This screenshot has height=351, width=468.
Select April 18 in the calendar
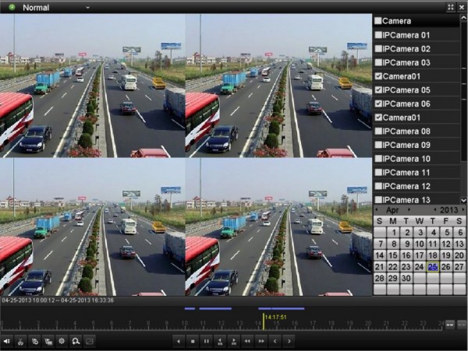coord(433,255)
